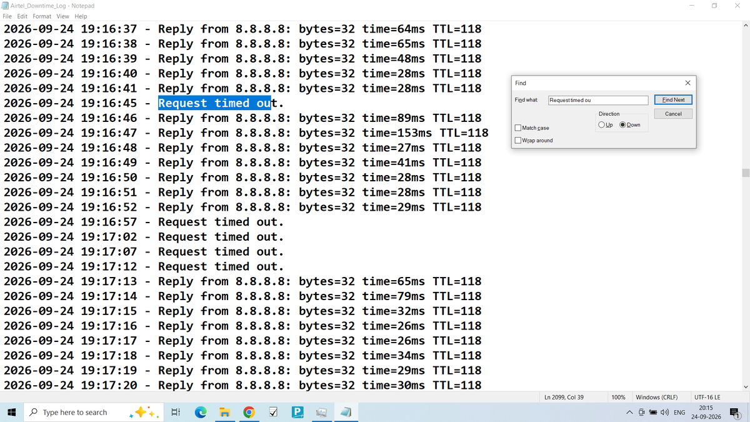Click the Find what input field
This screenshot has width=750, height=422.
pyautogui.click(x=598, y=100)
